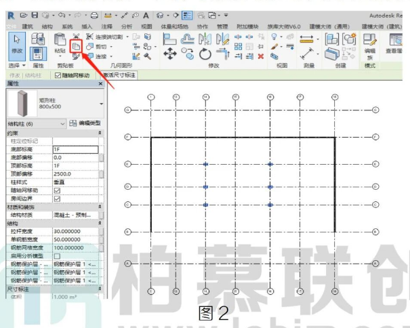Toggle the '启用分析模型' checkbox
Viewport: 410px width, 328px height.
click(x=57, y=255)
